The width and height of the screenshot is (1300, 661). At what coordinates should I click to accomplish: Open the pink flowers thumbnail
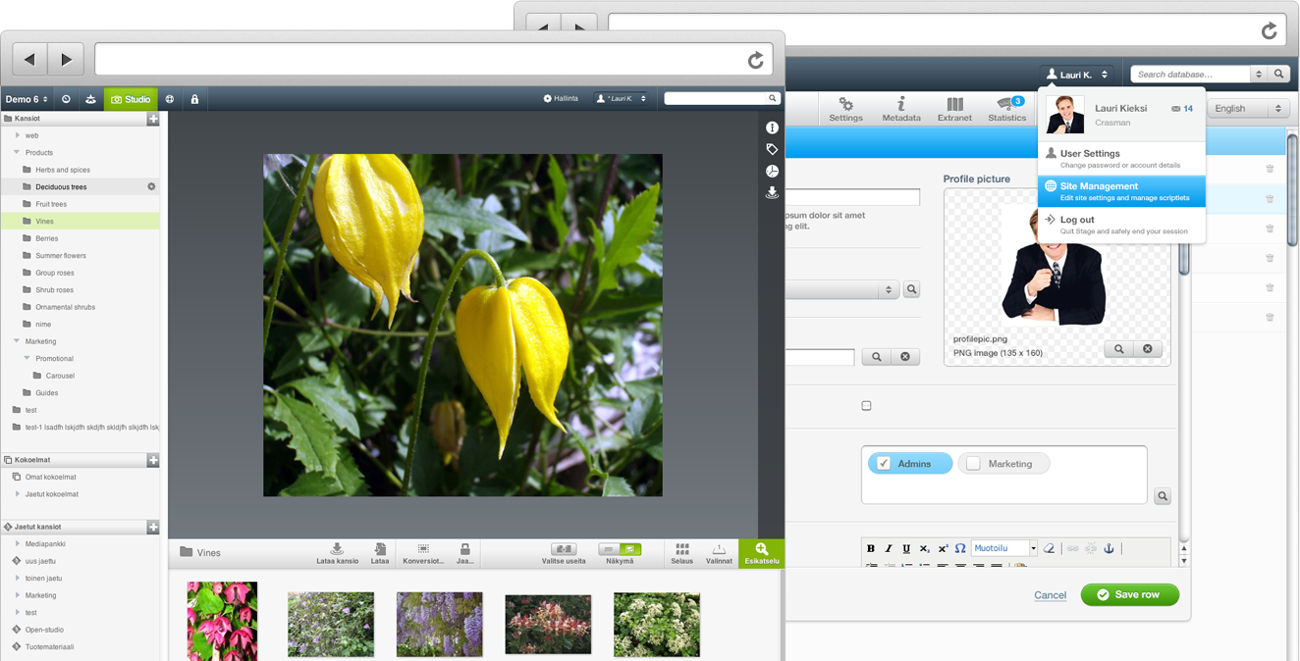pos(222,621)
